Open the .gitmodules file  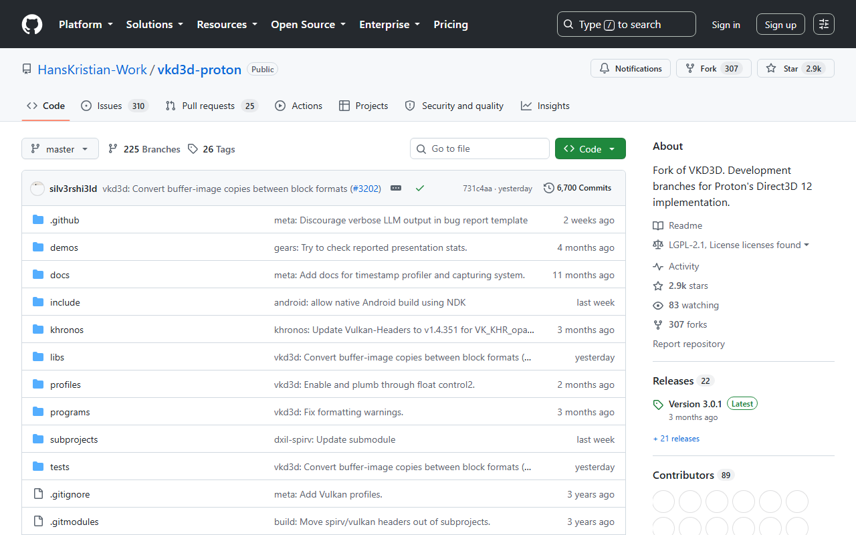click(74, 522)
